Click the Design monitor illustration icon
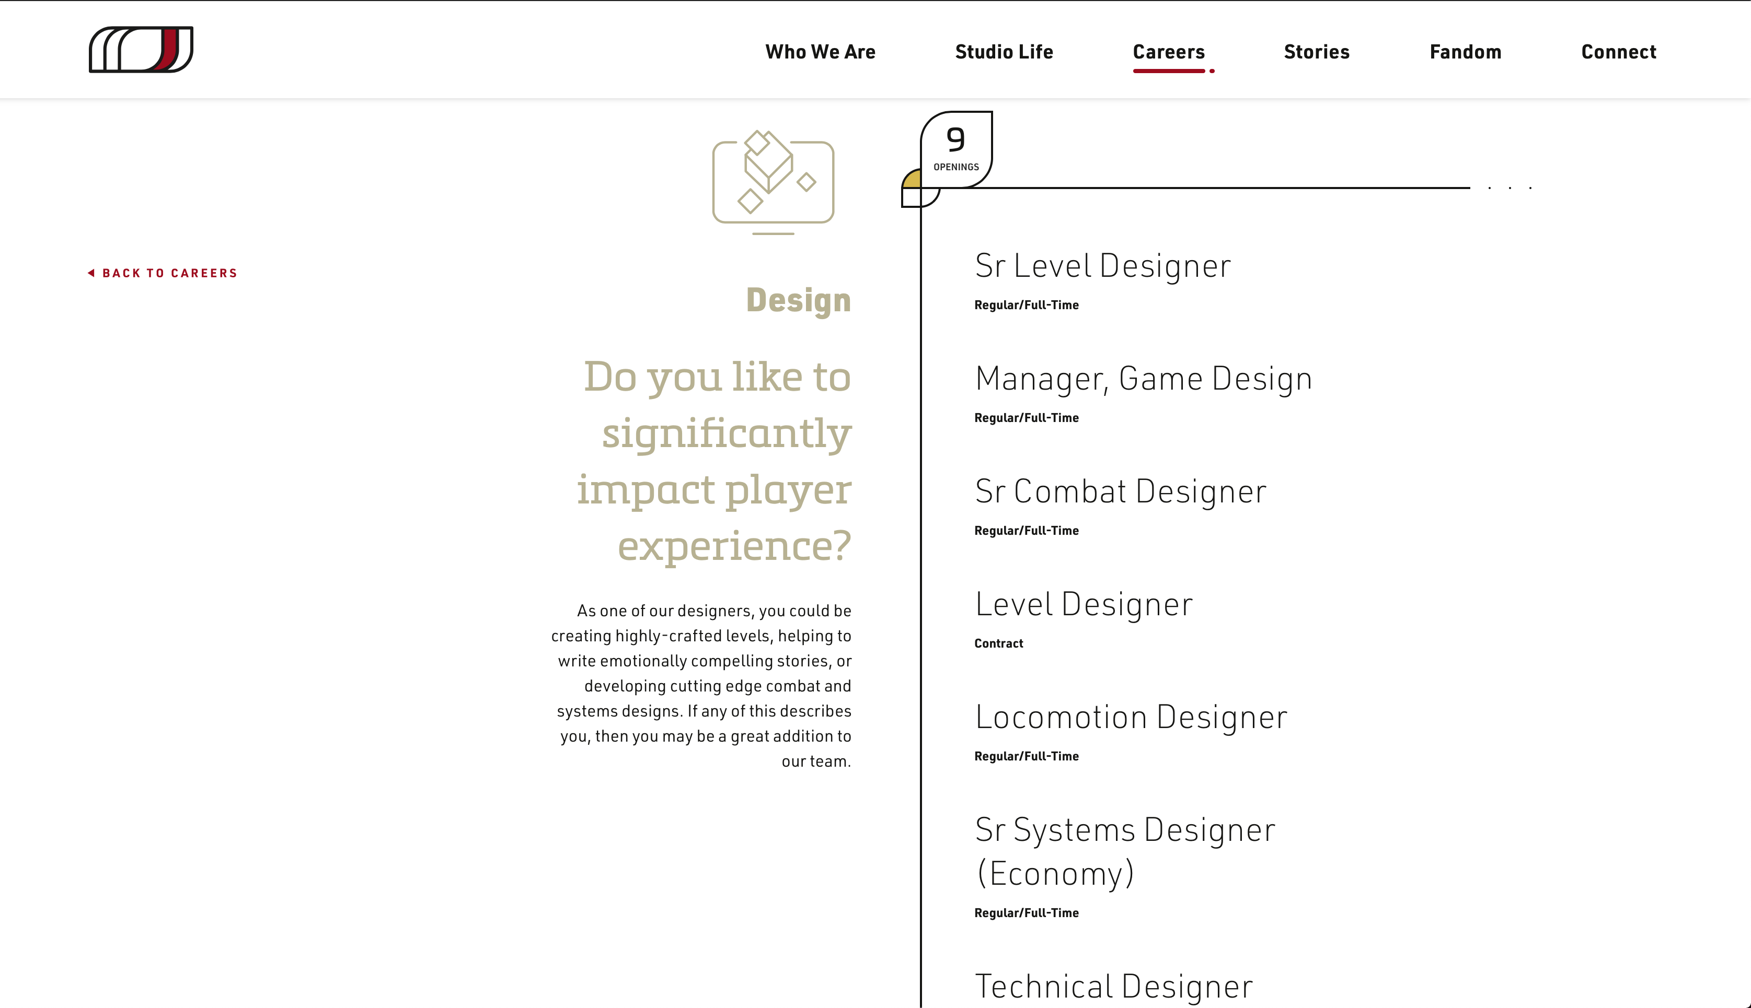Screen dimensions: 1751x1008 click(773, 182)
